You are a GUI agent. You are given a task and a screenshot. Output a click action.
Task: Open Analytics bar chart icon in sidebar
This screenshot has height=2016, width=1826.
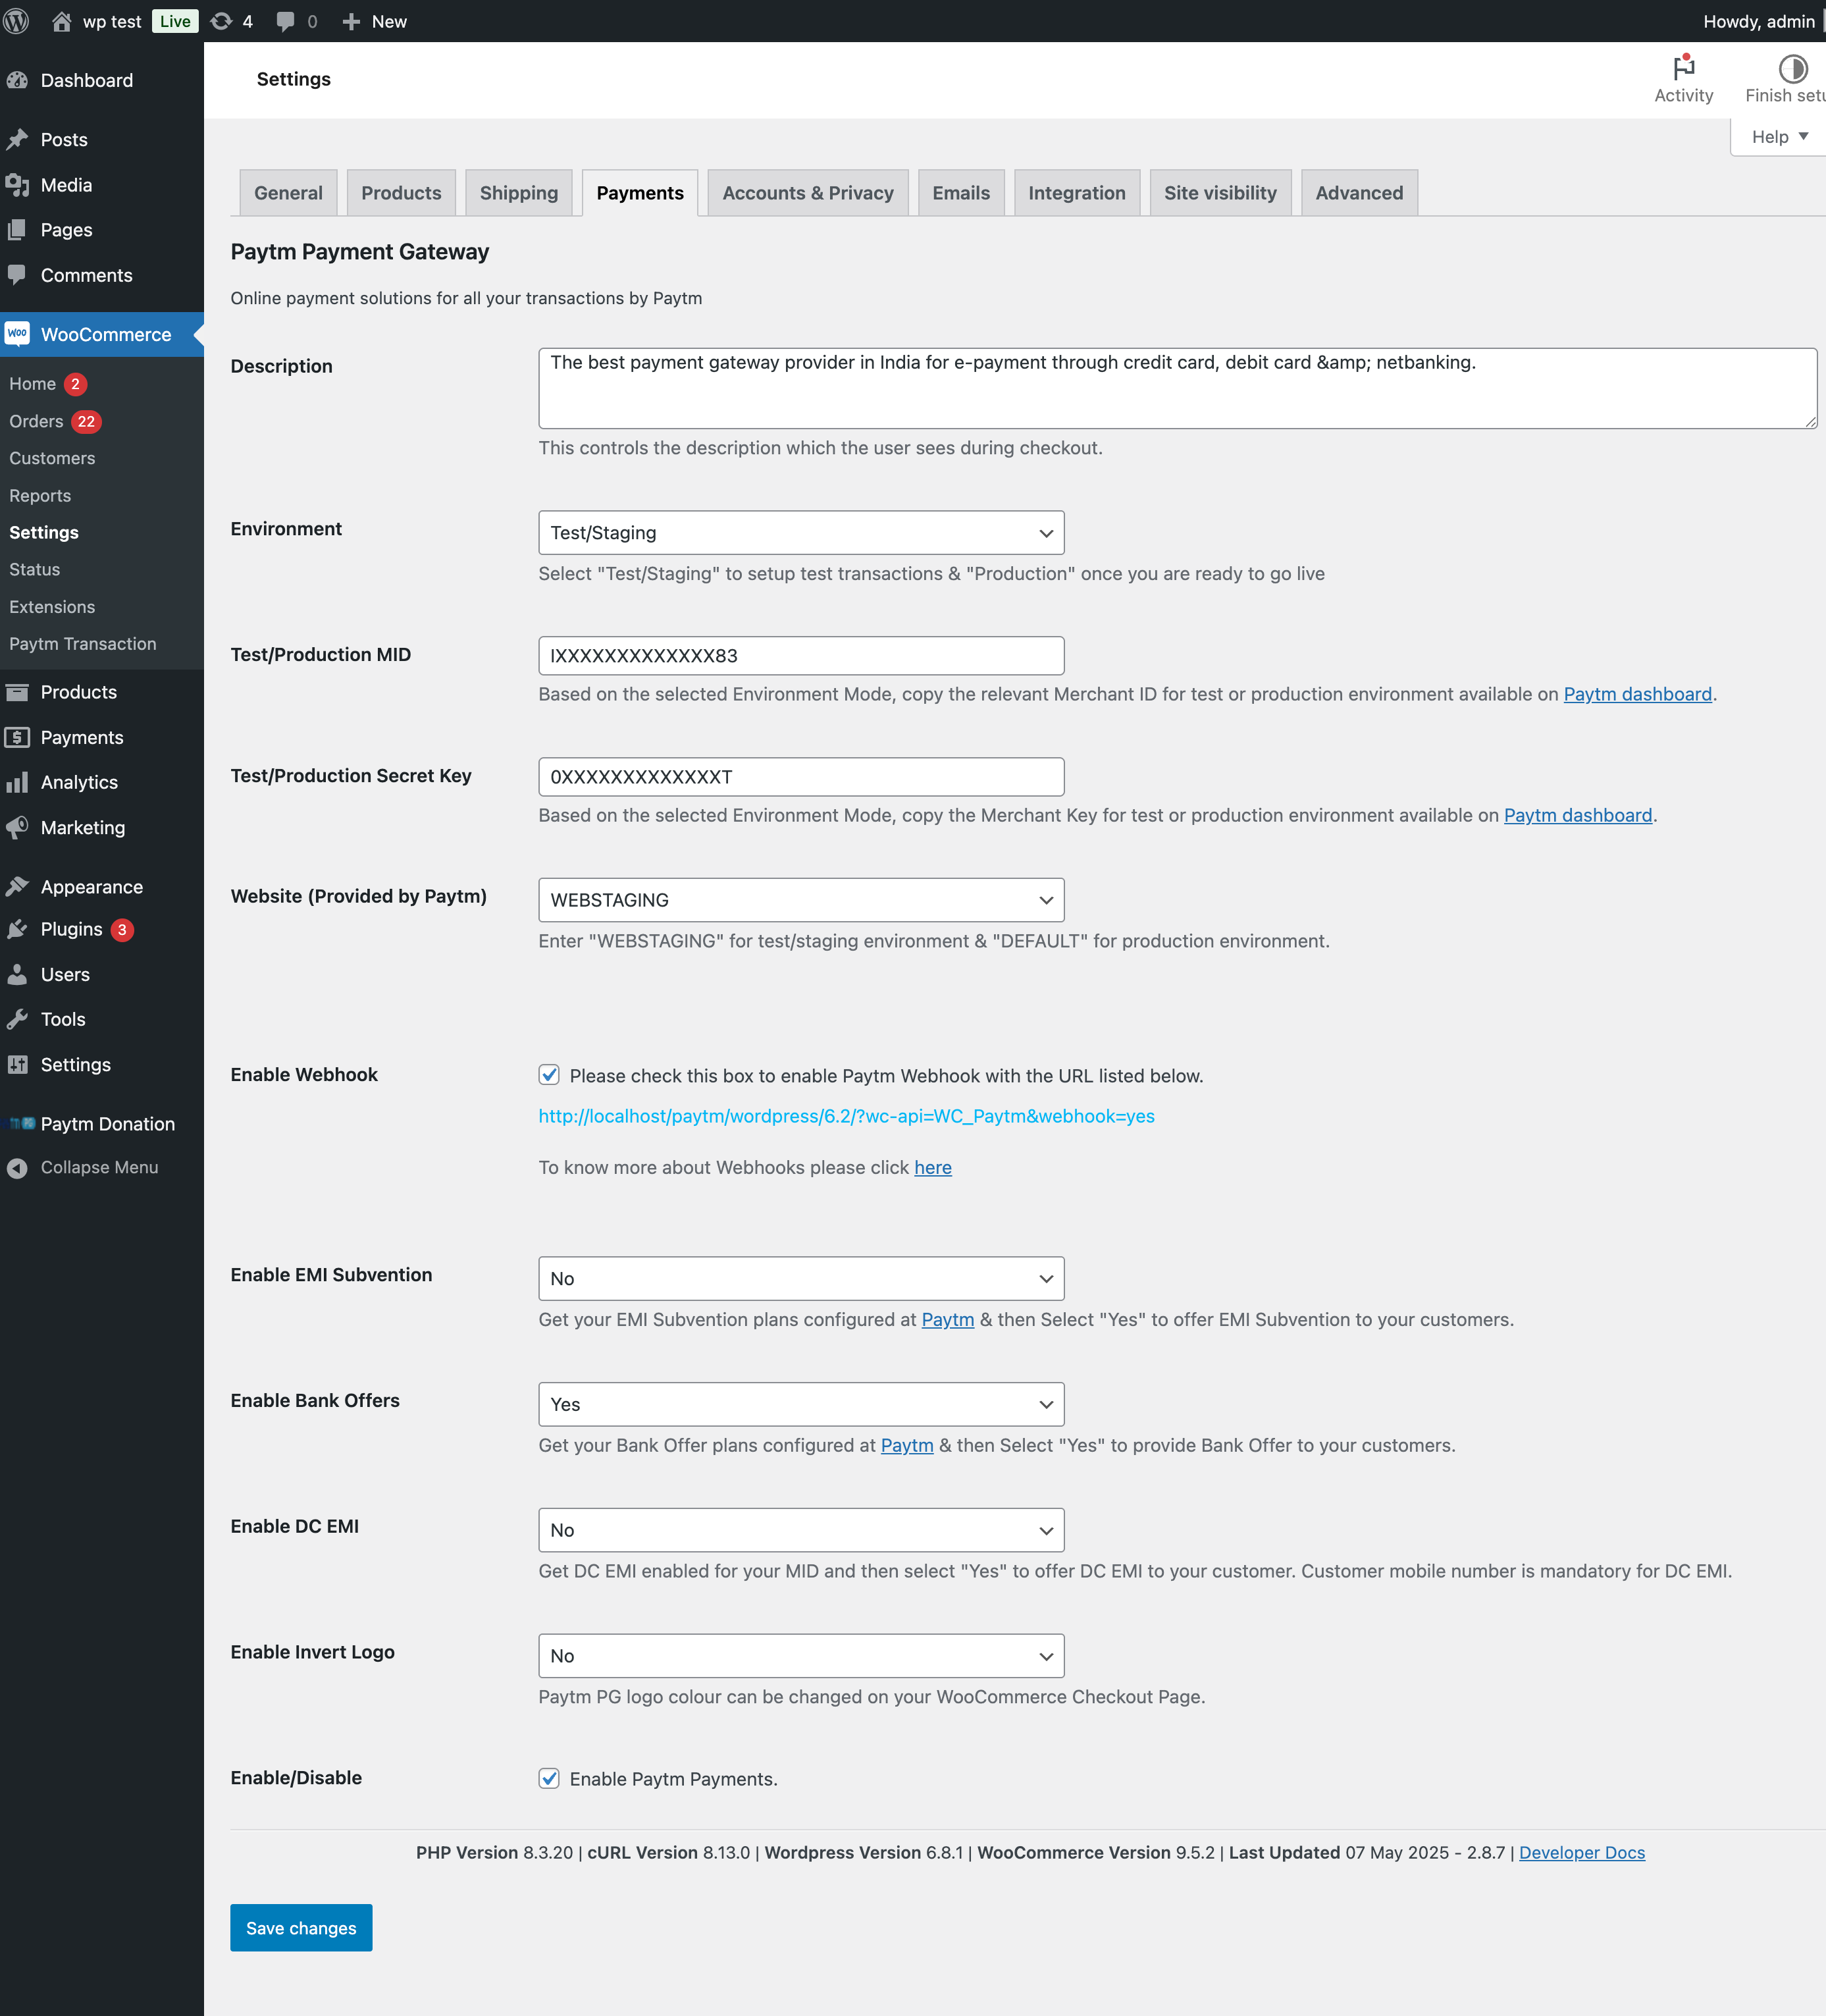[x=17, y=782]
